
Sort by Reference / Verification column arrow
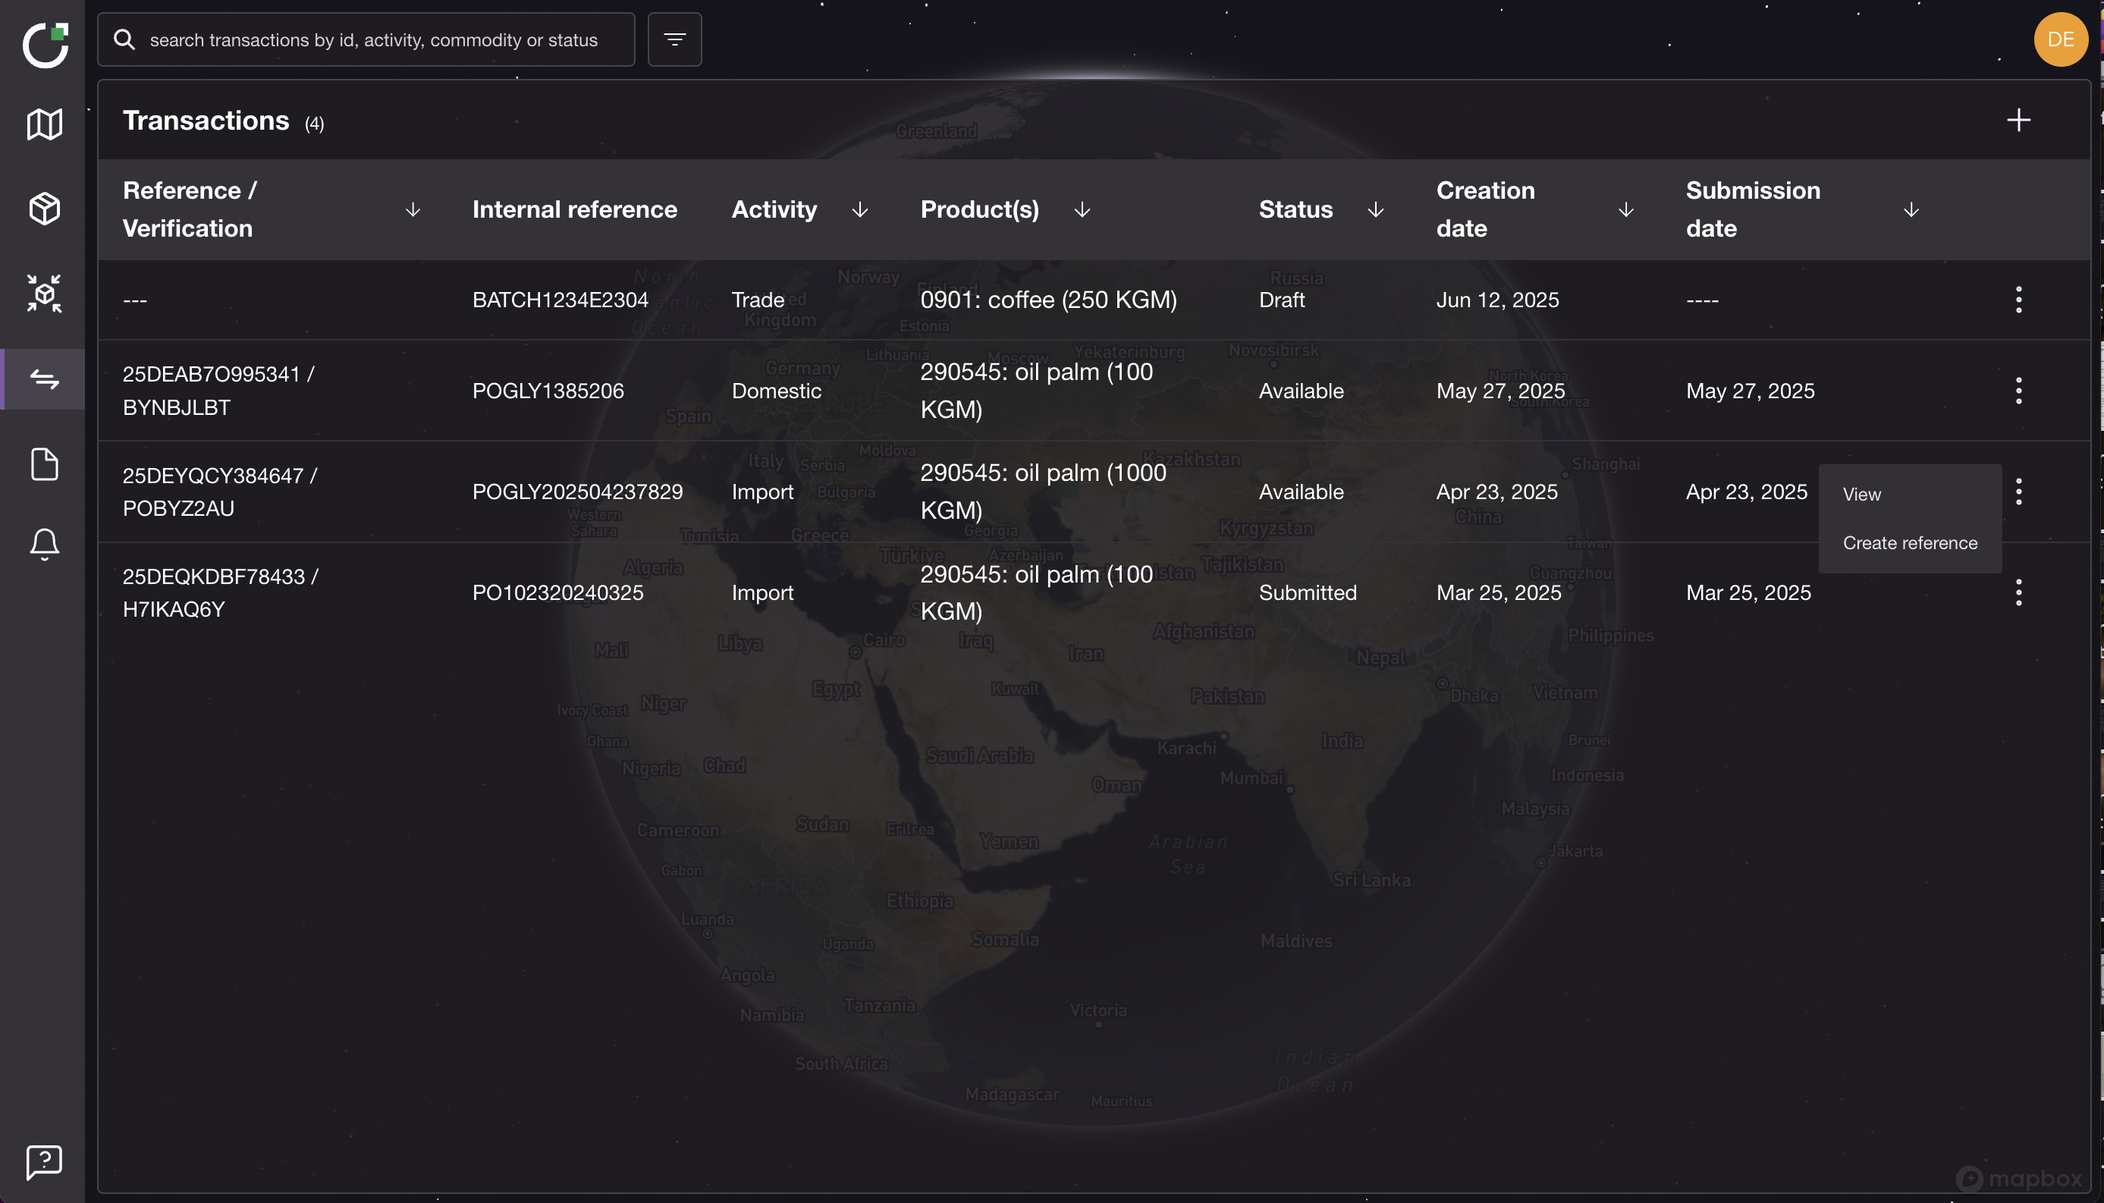(413, 210)
